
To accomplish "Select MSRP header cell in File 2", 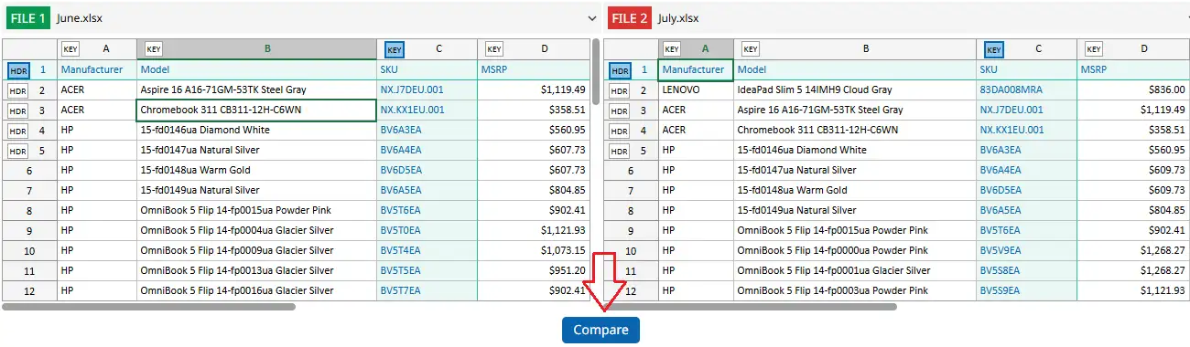I will (x=1133, y=69).
